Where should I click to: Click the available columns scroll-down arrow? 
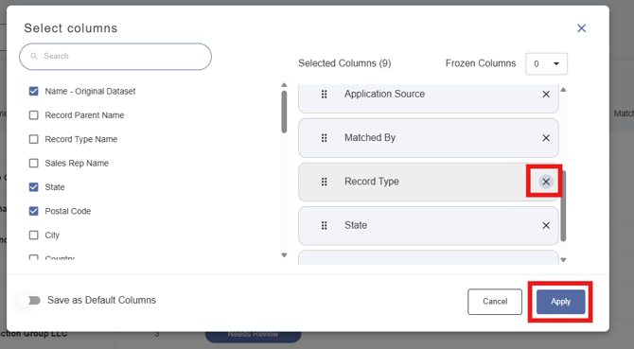point(284,254)
